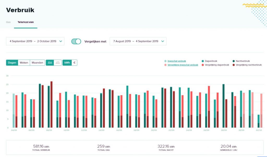This screenshot has width=267, height=157.
Task: Select Dagen granularity
Action: (12, 63)
